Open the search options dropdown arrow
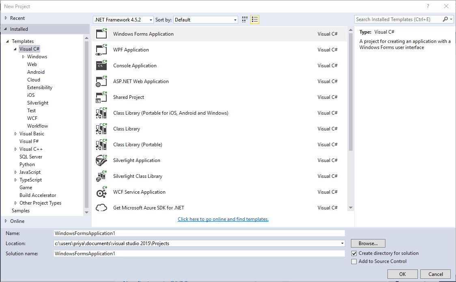 451,19
